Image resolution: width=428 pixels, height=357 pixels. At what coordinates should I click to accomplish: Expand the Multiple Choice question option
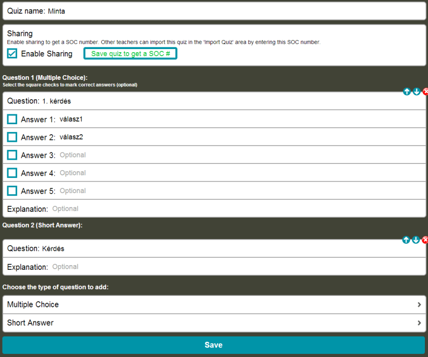pos(214,304)
